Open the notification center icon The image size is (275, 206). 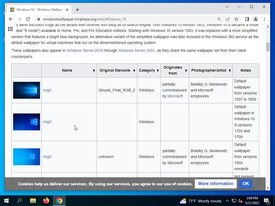coord(266,201)
